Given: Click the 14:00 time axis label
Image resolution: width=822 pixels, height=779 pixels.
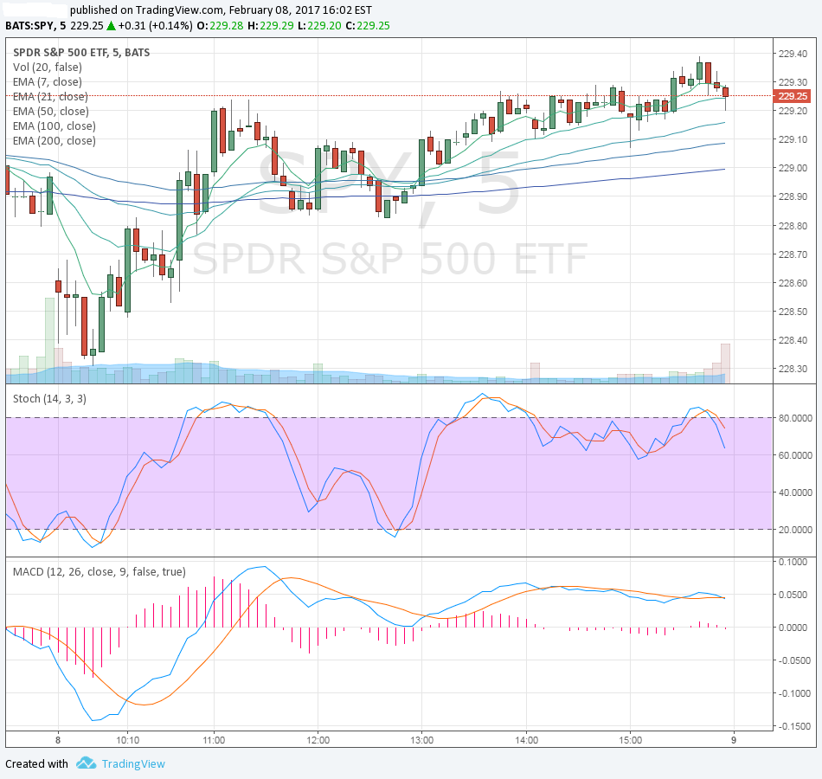Looking at the screenshot, I should [526, 740].
